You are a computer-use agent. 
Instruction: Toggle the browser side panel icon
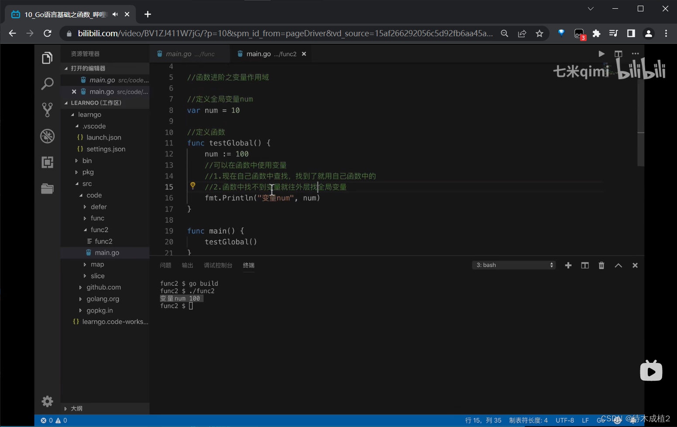pyautogui.click(x=631, y=34)
